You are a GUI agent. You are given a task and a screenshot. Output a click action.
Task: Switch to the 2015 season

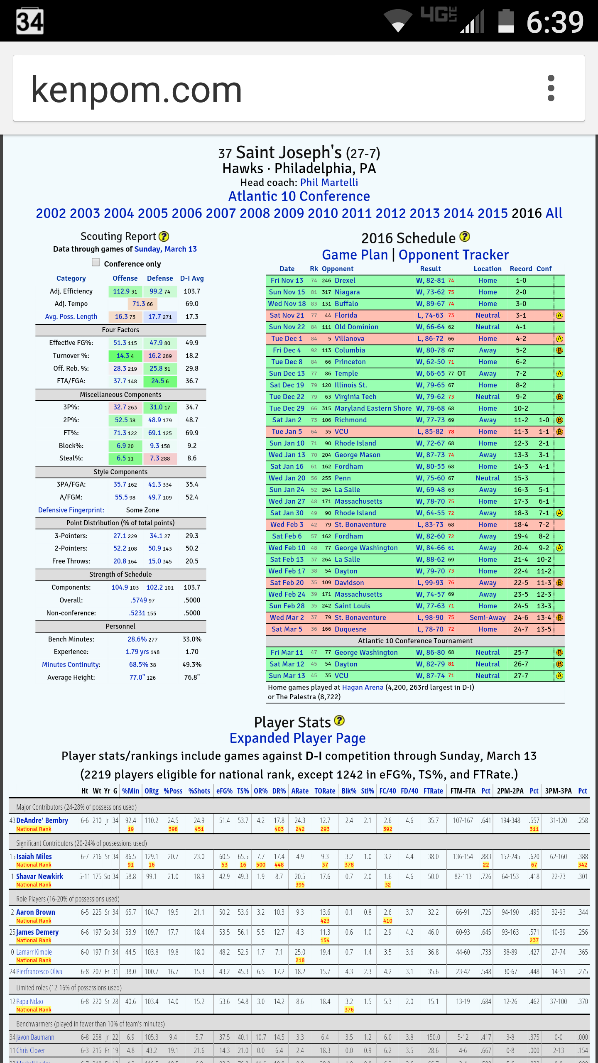click(493, 213)
